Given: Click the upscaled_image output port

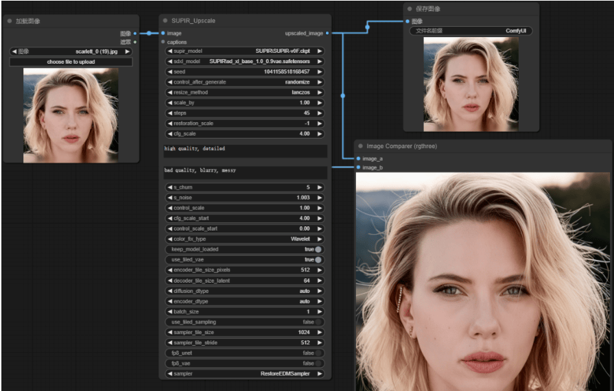Looking at the screenshot, I should (328, 33).
